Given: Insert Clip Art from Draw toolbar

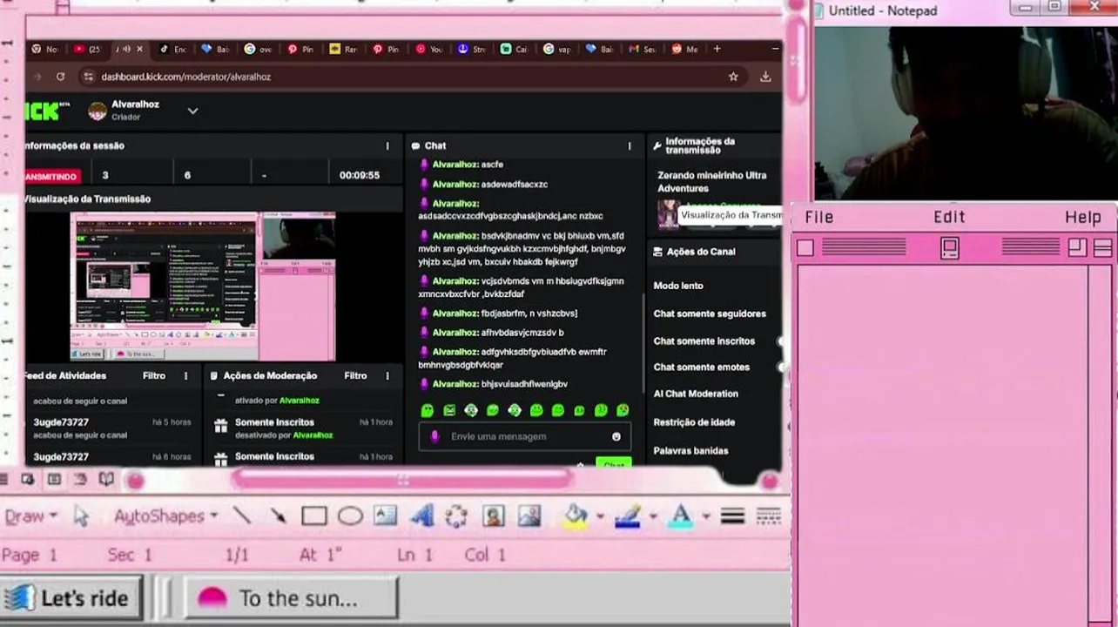Looking at the screenshot, I should [x=494, y=516].
